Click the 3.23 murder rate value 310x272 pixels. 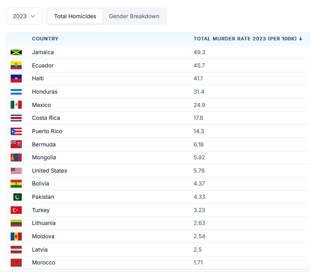tap(199, 210)
